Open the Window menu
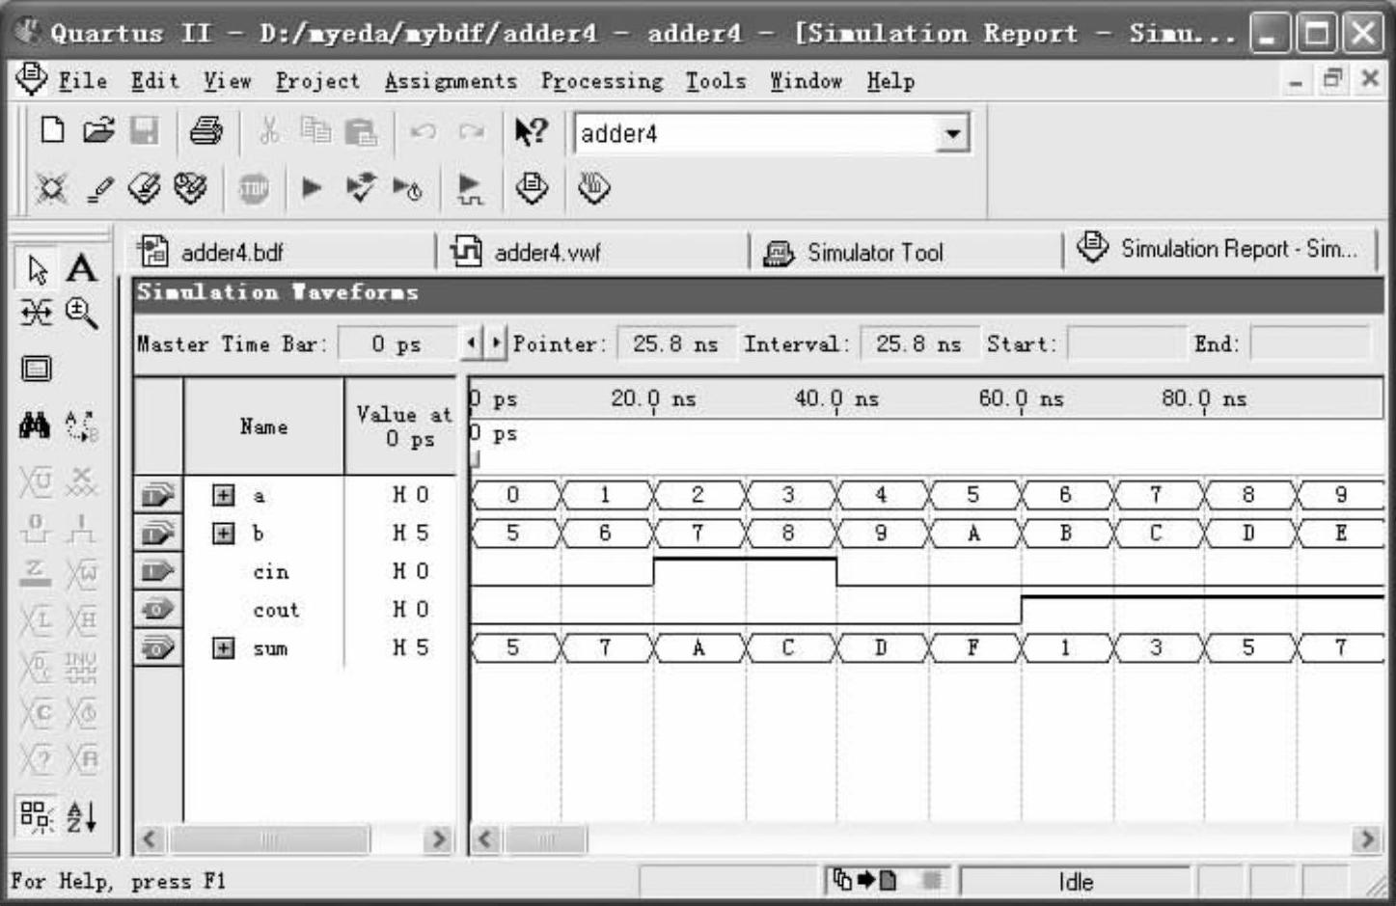The height and width of the screenshot is (906, 1396). 806,81
